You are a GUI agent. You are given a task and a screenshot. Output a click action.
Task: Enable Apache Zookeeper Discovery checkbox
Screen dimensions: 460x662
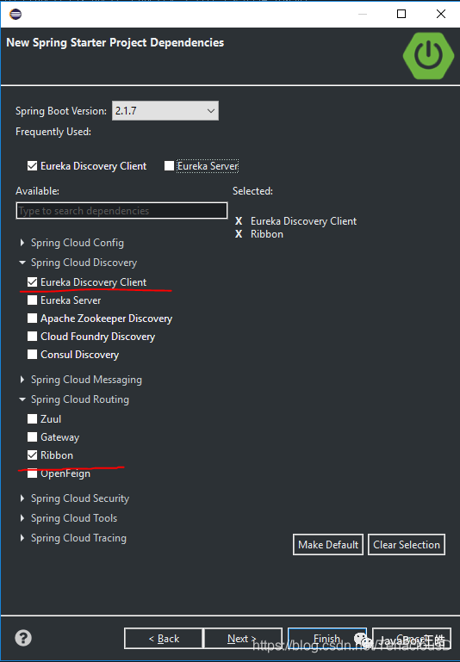click(x=32, y=319)
